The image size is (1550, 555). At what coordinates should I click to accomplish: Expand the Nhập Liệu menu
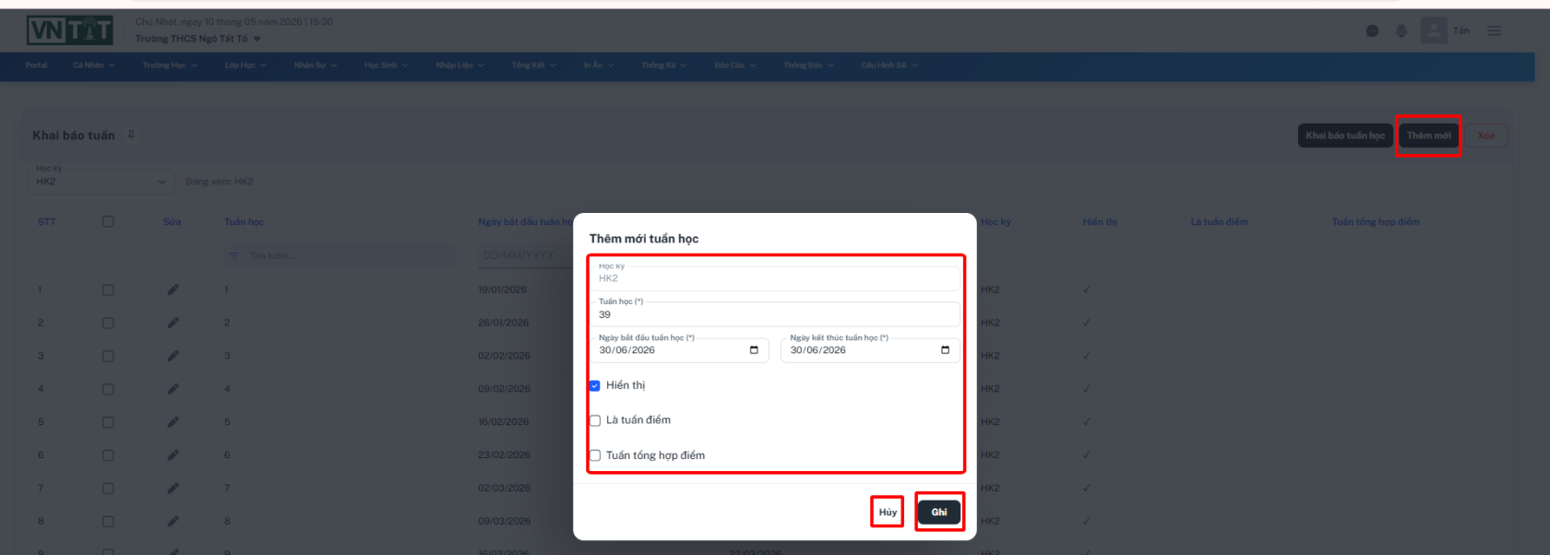point(459,65)
